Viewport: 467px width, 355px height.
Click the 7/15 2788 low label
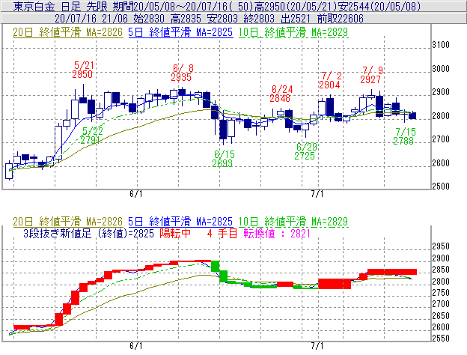point(404,136)
